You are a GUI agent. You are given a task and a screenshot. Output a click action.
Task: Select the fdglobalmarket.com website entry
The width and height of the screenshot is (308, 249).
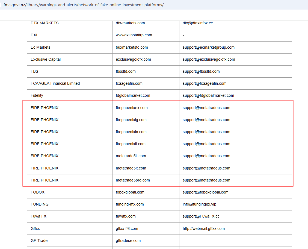click(133, 95)
